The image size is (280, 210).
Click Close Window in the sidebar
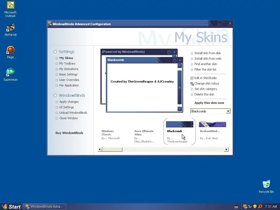[x=68, y=118]
